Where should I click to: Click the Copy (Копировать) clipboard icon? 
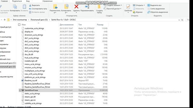[x=15, y=7]
